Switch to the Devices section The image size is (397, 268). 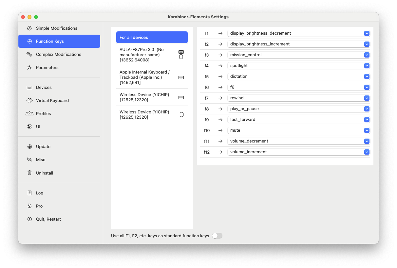(x=59, y=87)
